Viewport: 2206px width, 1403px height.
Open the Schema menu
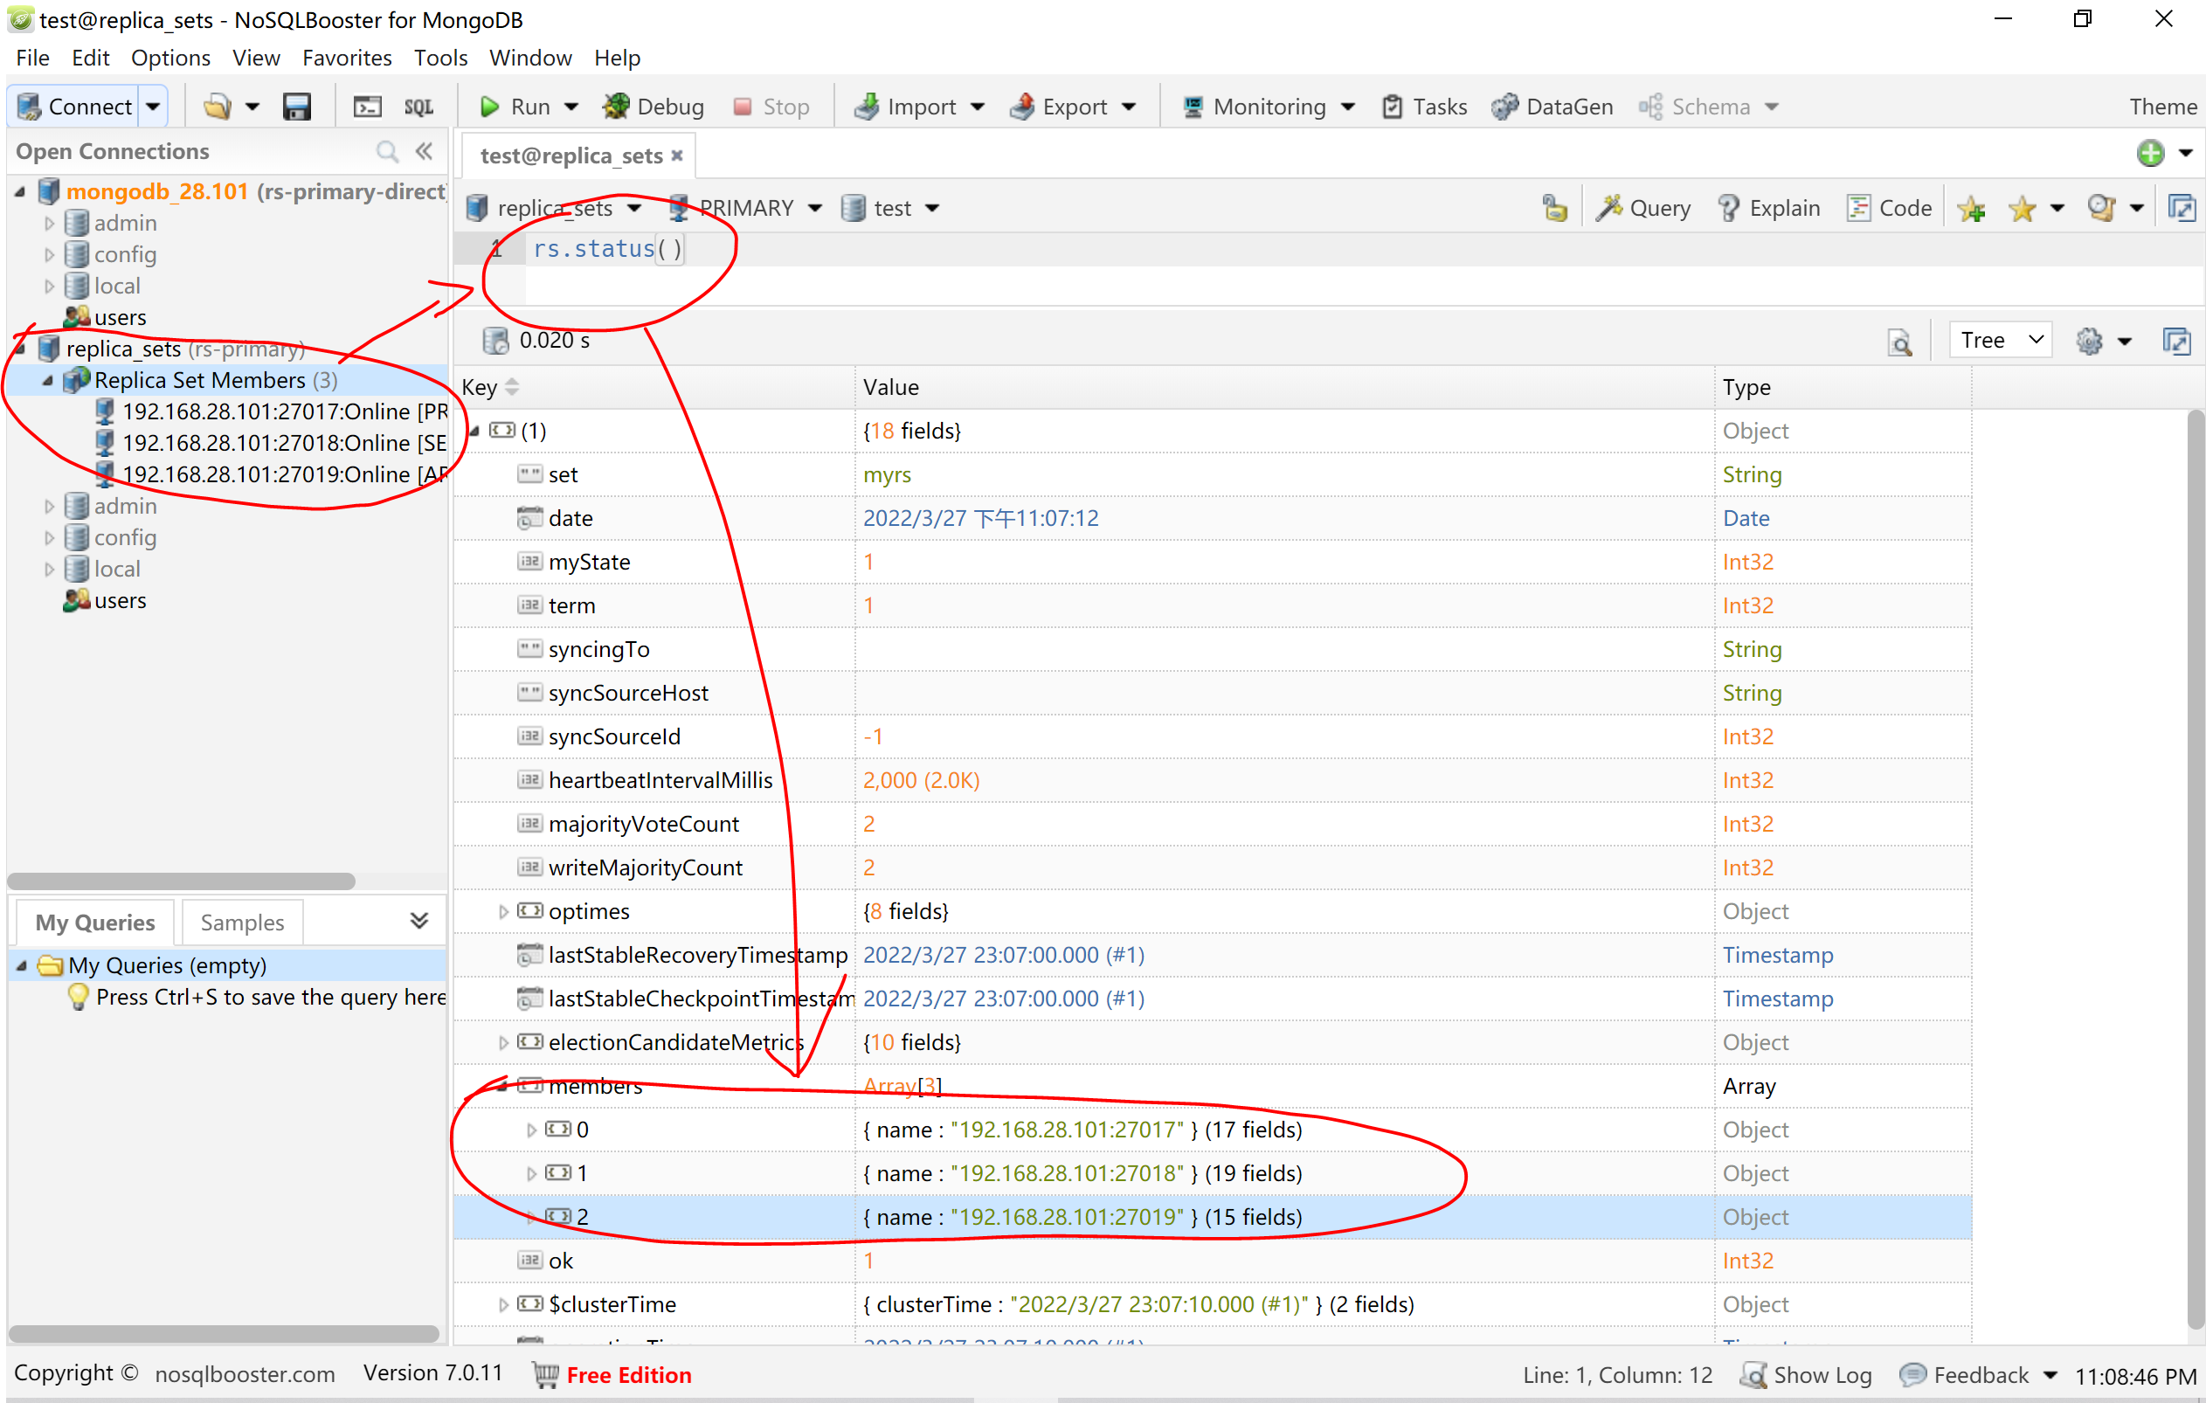(1709, 107)
